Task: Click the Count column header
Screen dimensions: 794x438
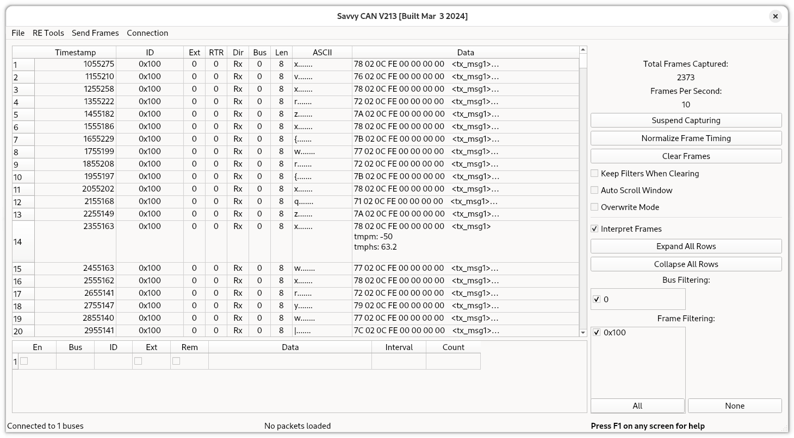Action: click(453, 347)
